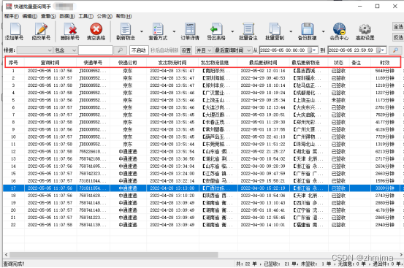Click the 2940分钟 cell in row 22

click(x=385, y=225)
